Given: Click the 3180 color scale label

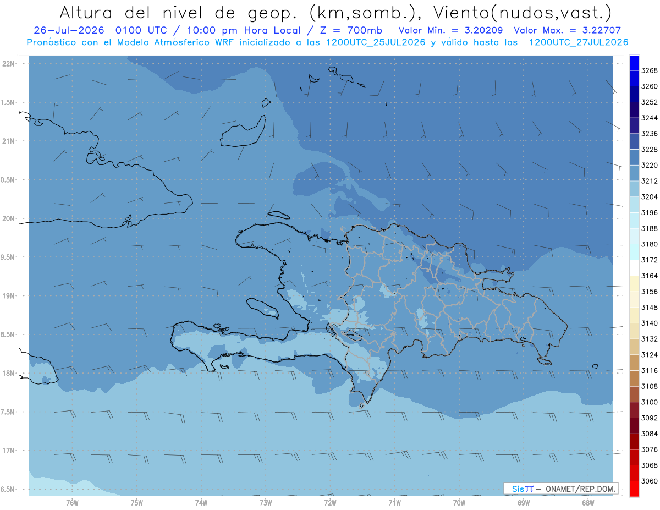Looking at the screenshot, I should point(650,244).
